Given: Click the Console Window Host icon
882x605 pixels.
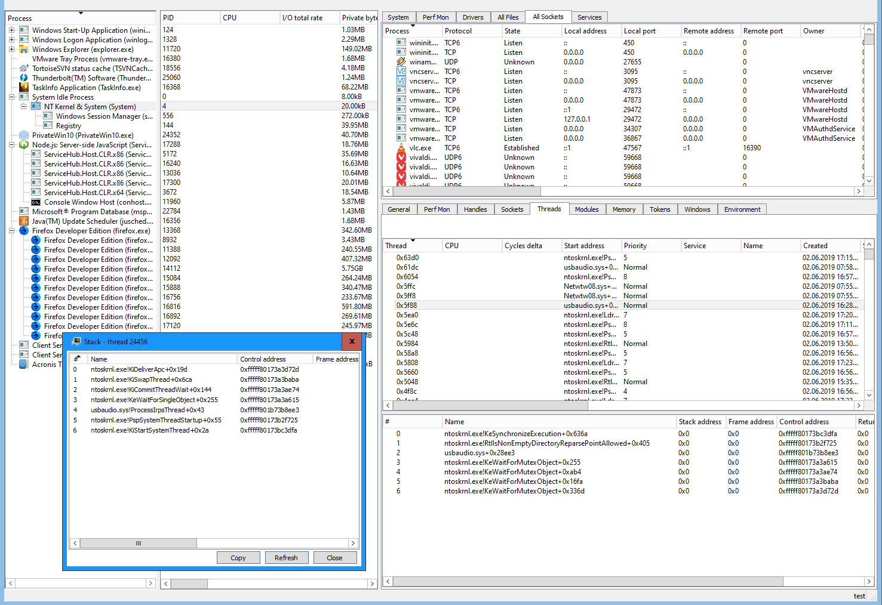Looking at the screenshot, I should coord(36,202).
